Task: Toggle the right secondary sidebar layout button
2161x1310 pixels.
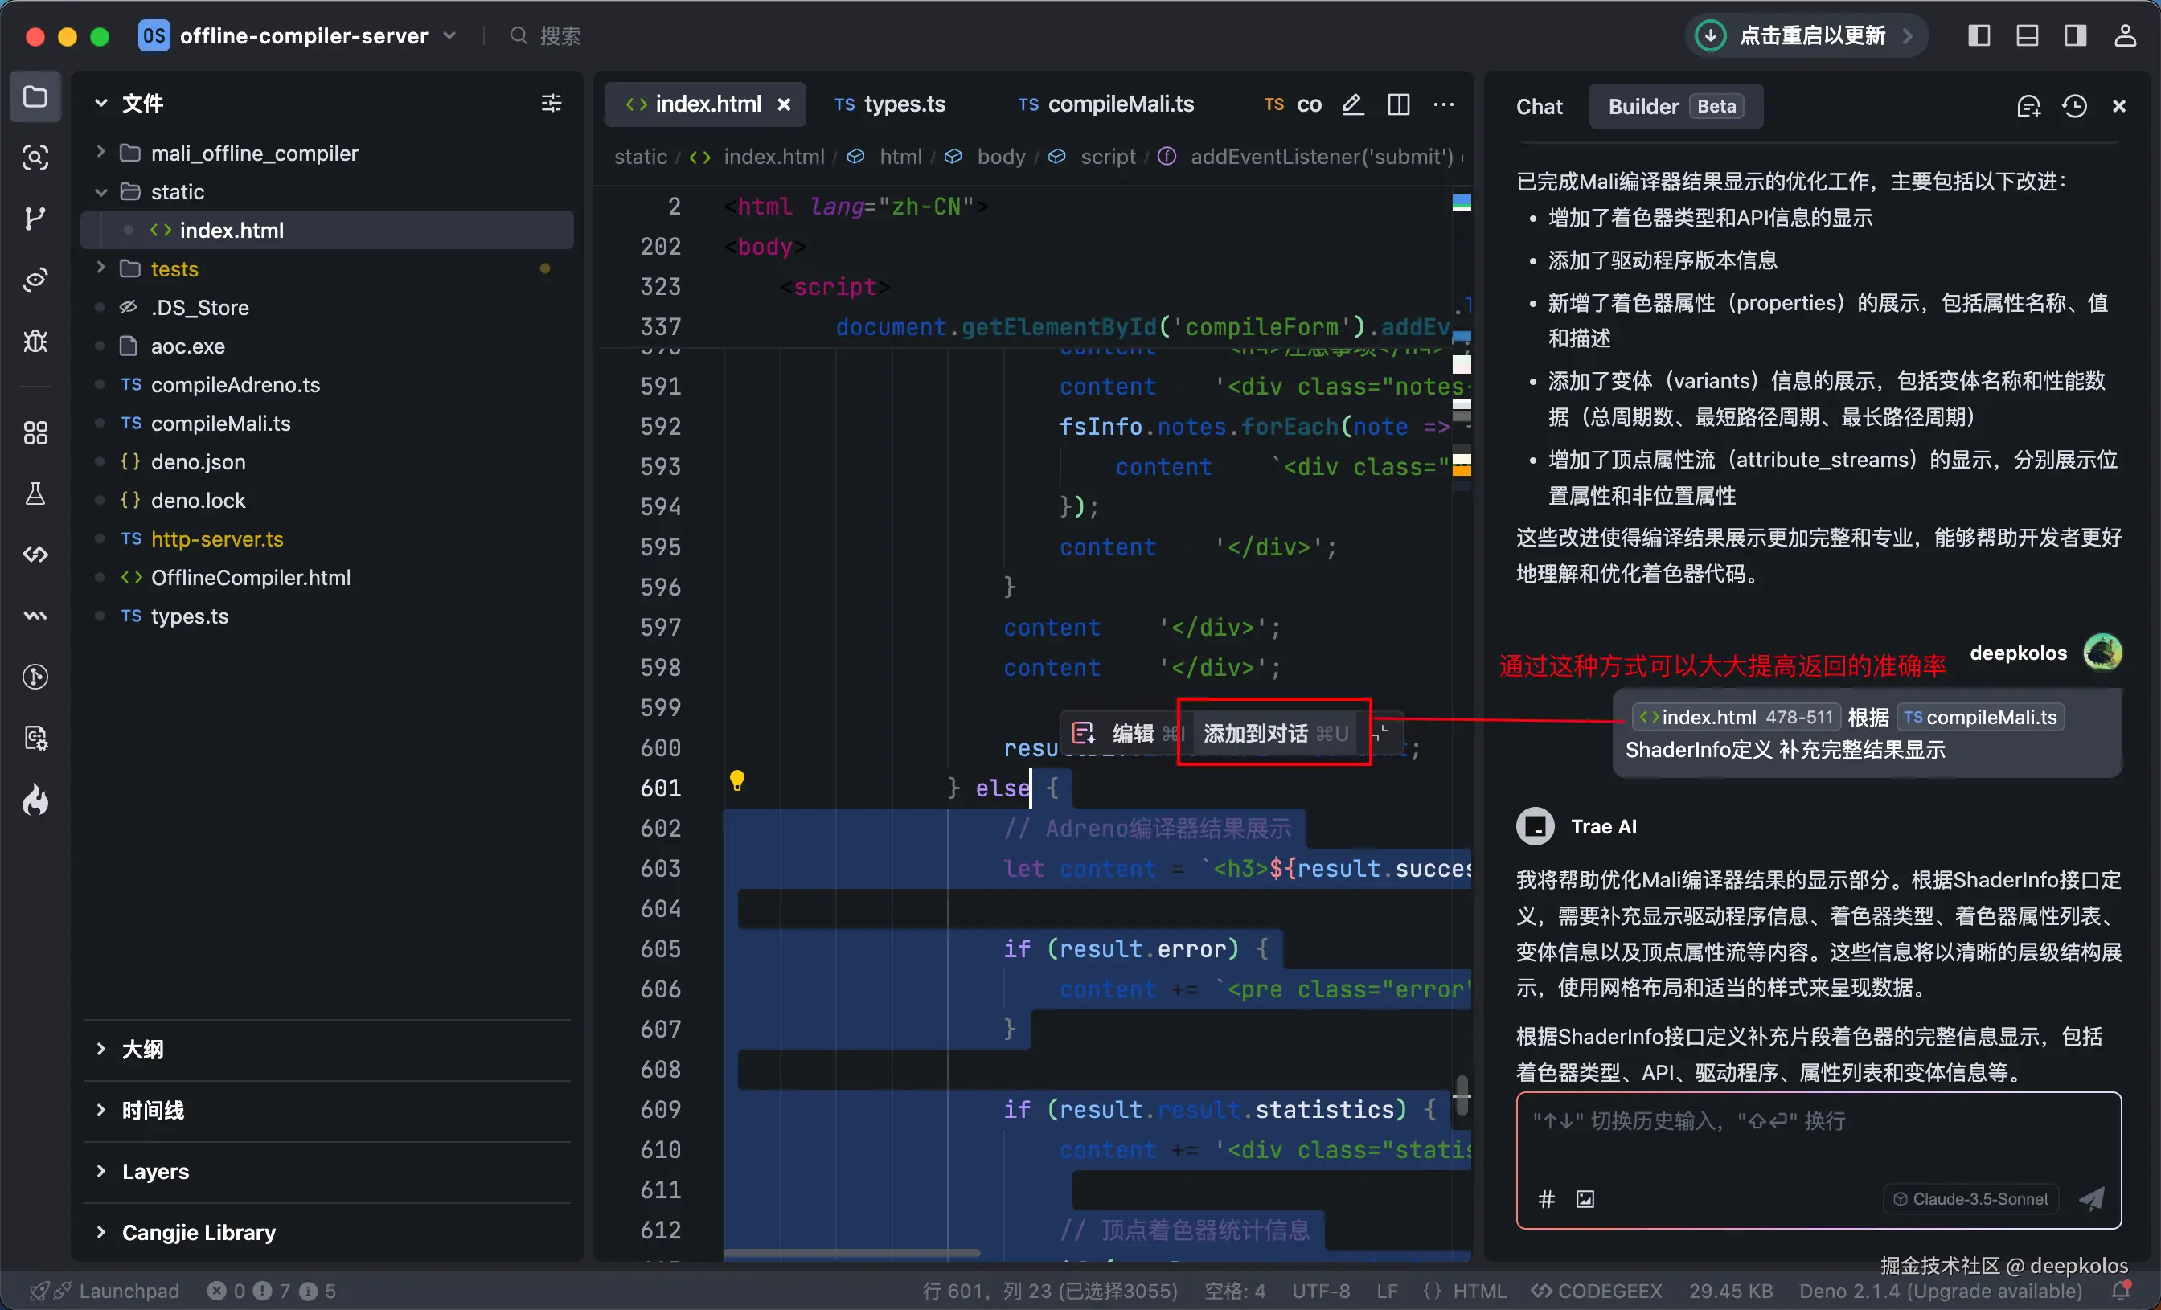Action: pyautogui.click(x=2075, y=36)
